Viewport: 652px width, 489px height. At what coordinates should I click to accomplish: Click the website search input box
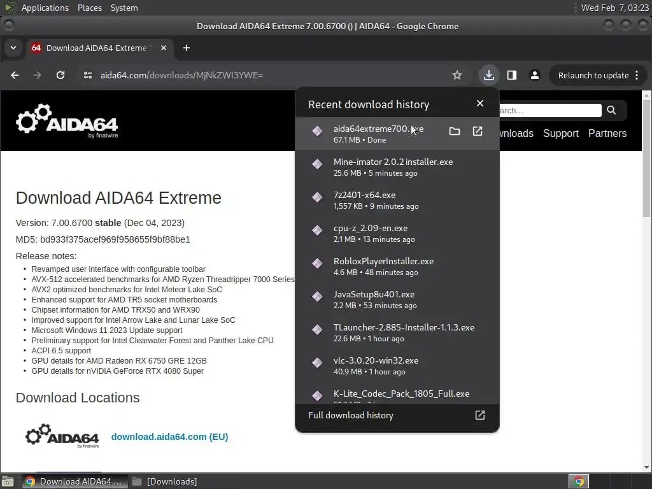tap(549, 110)
